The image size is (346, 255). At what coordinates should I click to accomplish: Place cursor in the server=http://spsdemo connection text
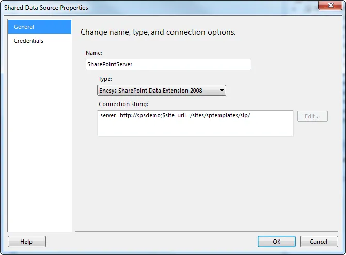[129, 116]
